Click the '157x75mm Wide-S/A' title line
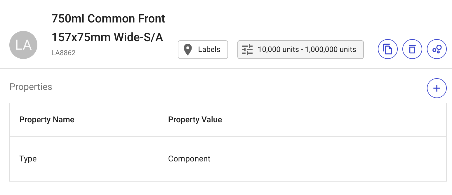The height and width of the screenshot is (195, 452). 107,37
